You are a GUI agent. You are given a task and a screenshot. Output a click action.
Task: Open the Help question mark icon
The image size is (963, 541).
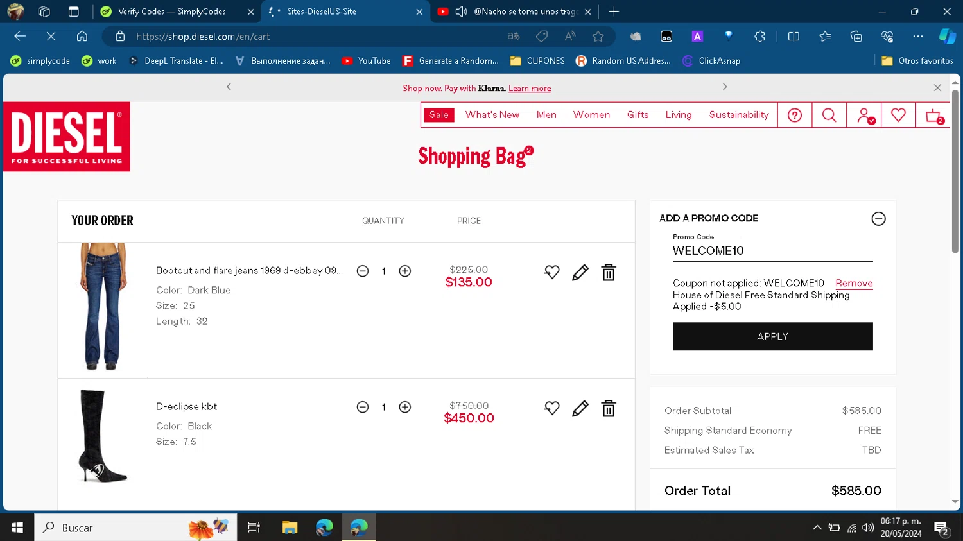[795, 116]
